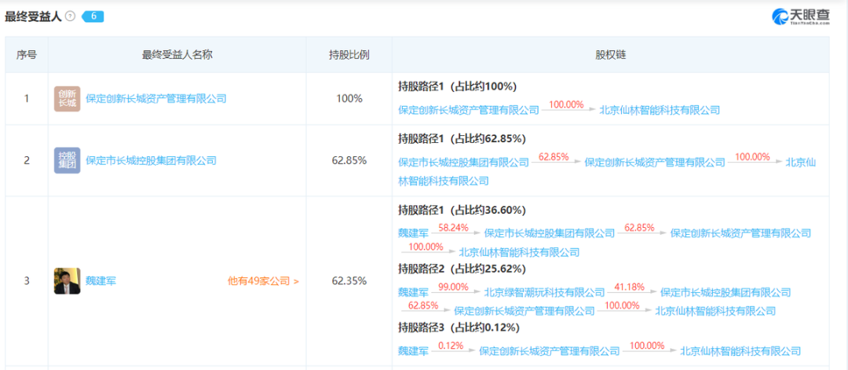Screen dimensions: 848x370
Task: Open the 控股集团 company logo in row 2
Action: (x=67, y=160)
